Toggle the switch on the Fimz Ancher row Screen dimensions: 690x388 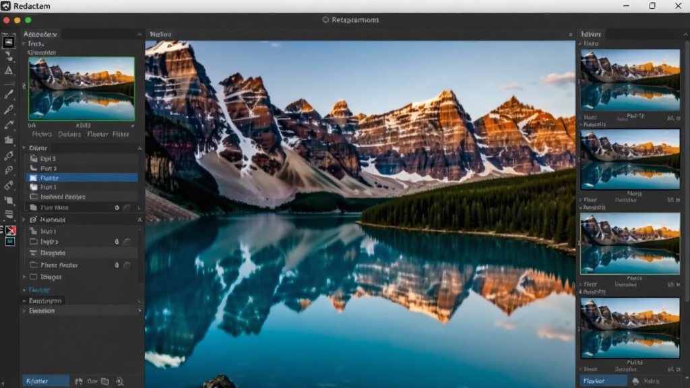[x=127, y=265]
